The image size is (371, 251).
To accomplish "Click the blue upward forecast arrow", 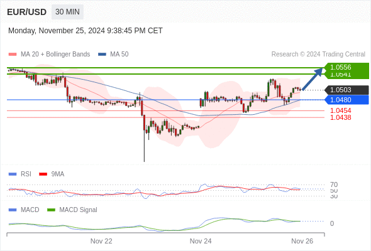I will pyautogui.click(x=313, y=79).
